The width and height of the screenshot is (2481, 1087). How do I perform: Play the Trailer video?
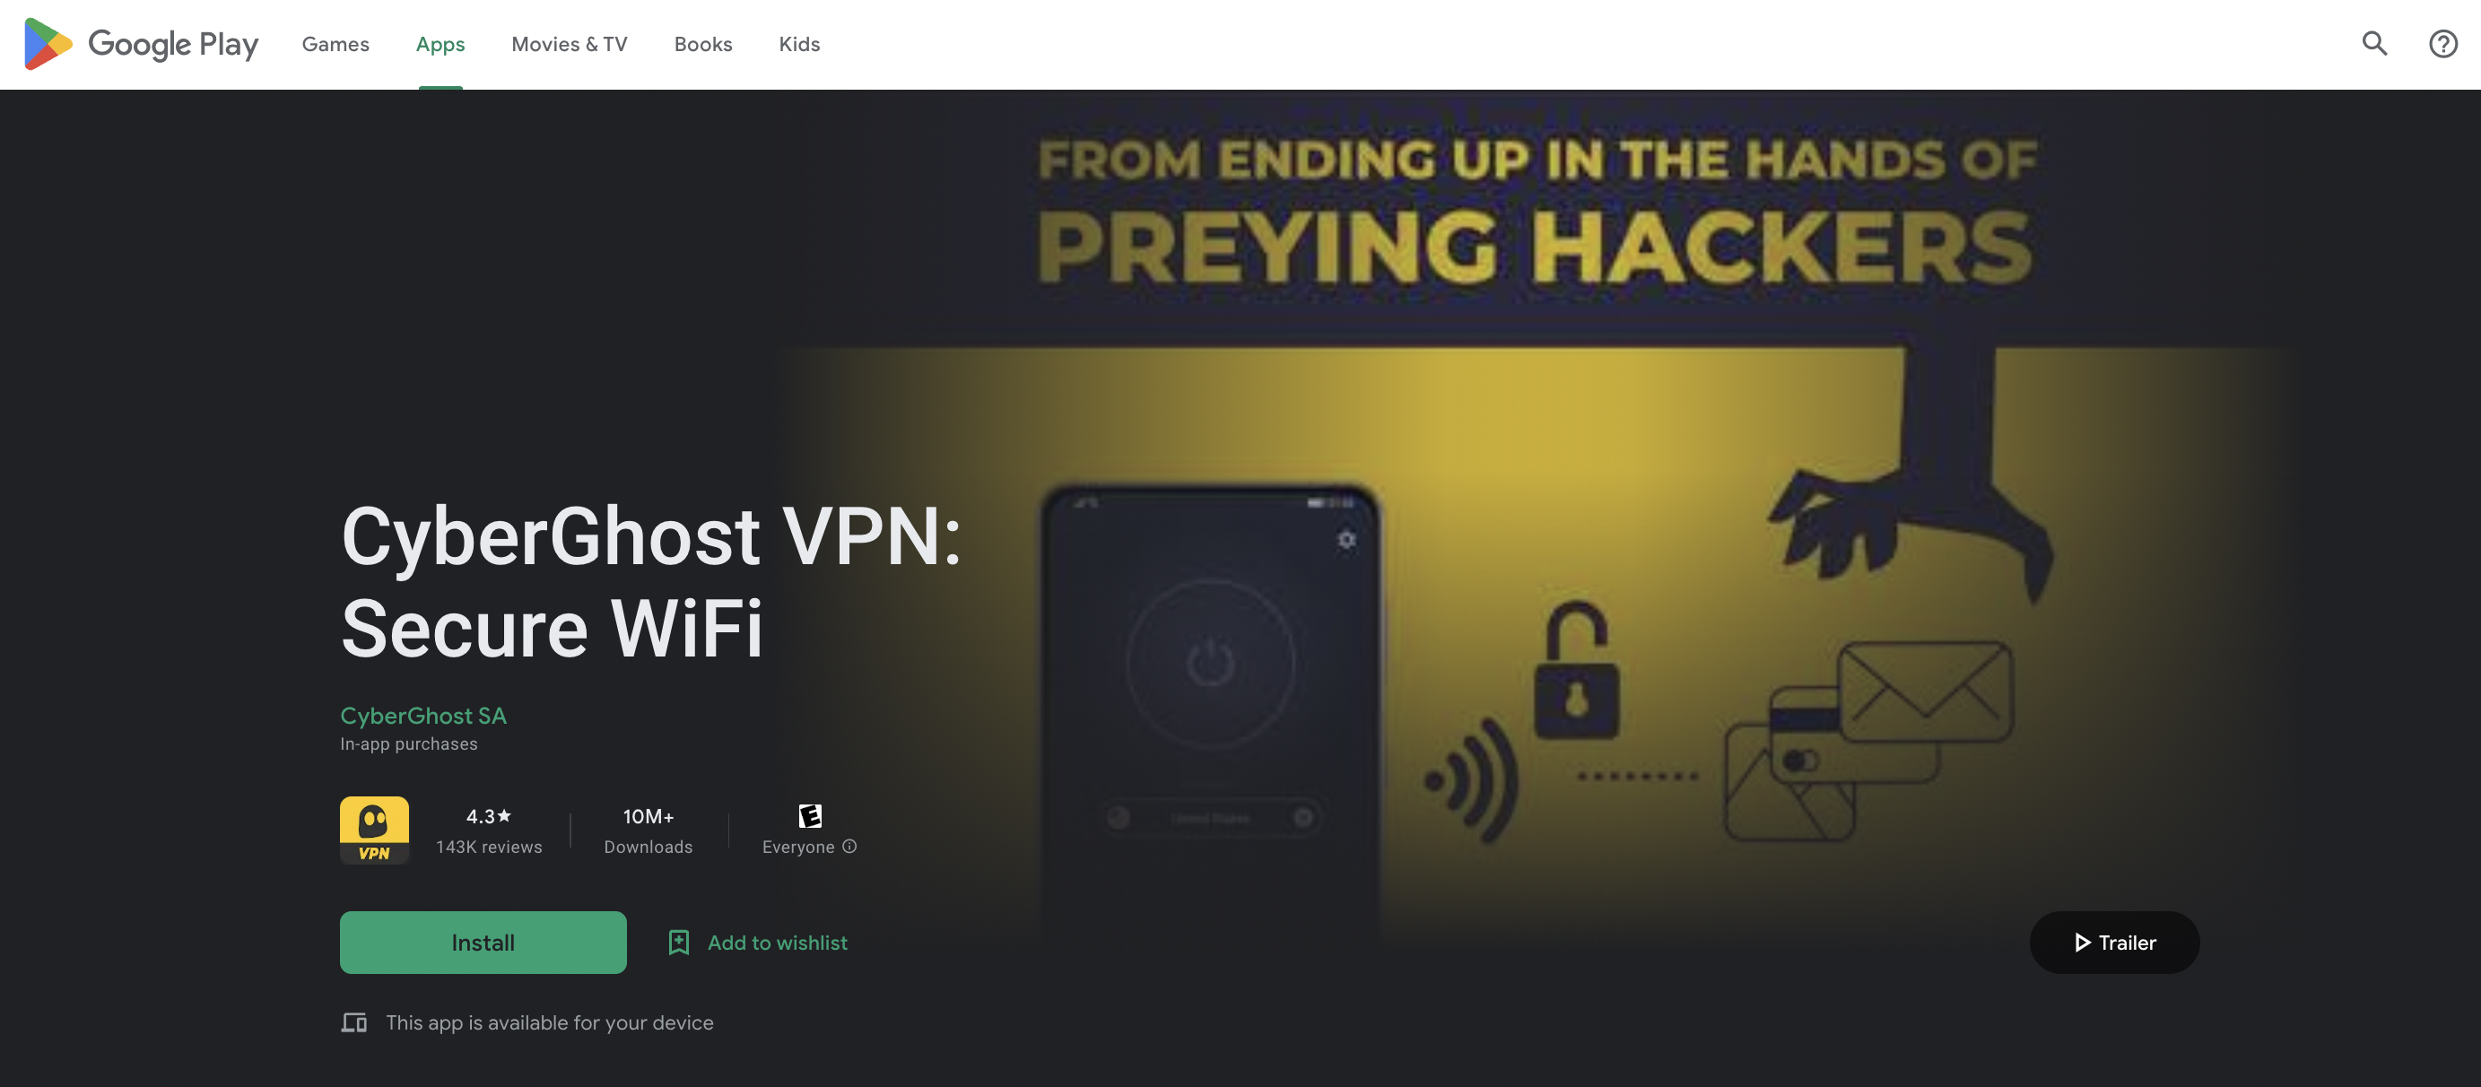point(2114,943)
